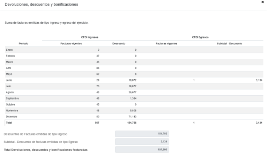The width and height of the screenshot is (268, 154).
Task: Click the Total row egresos value 3,134
Action: click(259, 123)
